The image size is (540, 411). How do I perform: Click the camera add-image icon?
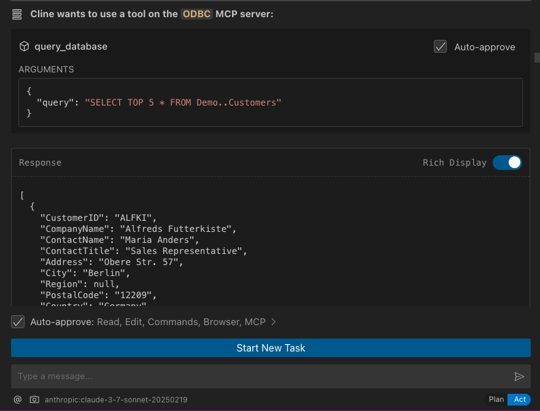point(34,399)
